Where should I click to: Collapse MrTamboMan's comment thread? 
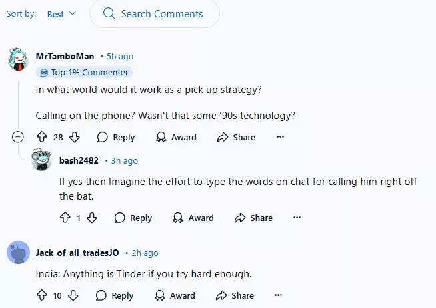click(x=18, y=137)
